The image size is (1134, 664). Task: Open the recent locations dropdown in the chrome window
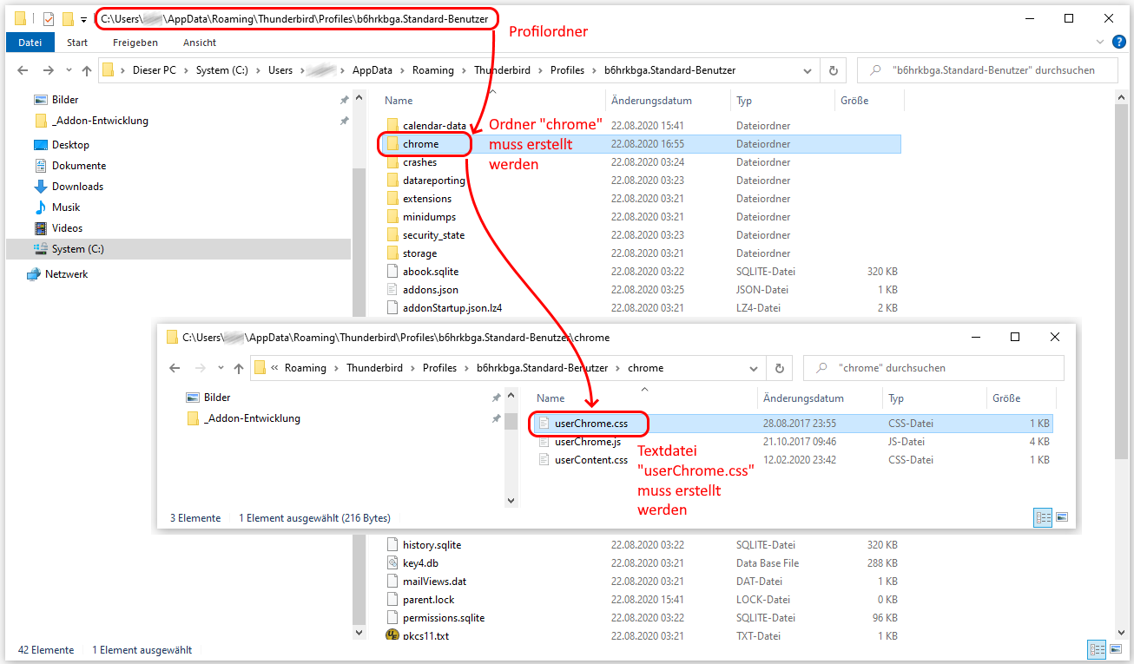click(x=220, y=368)
